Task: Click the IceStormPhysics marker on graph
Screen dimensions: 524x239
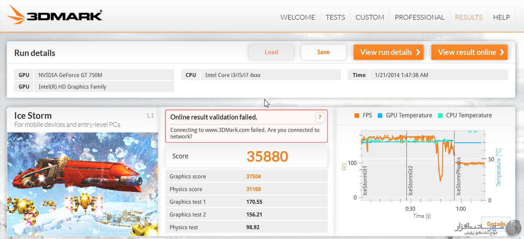Action: point(458,176)
